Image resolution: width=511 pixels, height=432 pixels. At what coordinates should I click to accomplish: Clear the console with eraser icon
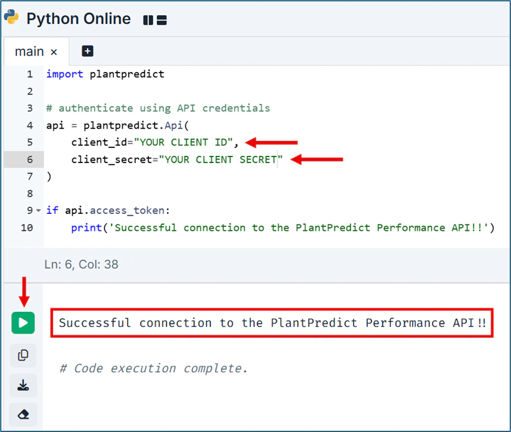coord(23,414)
